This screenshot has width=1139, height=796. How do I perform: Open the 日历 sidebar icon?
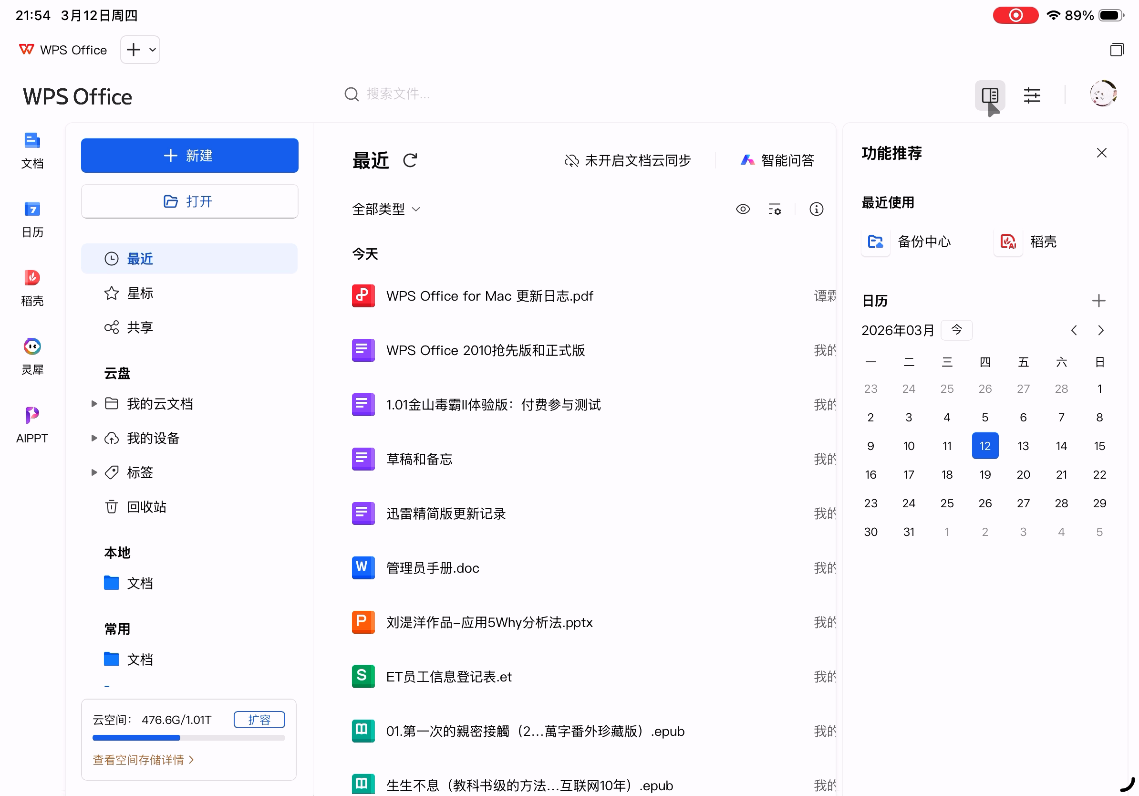[x=32, y=209]
